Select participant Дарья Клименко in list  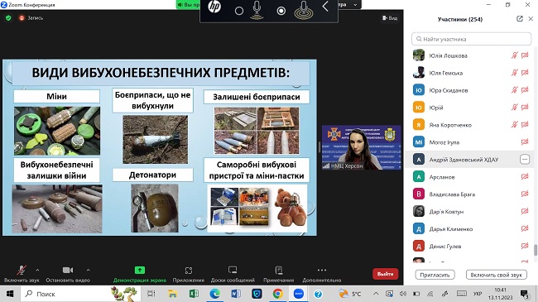pos(469,228)
